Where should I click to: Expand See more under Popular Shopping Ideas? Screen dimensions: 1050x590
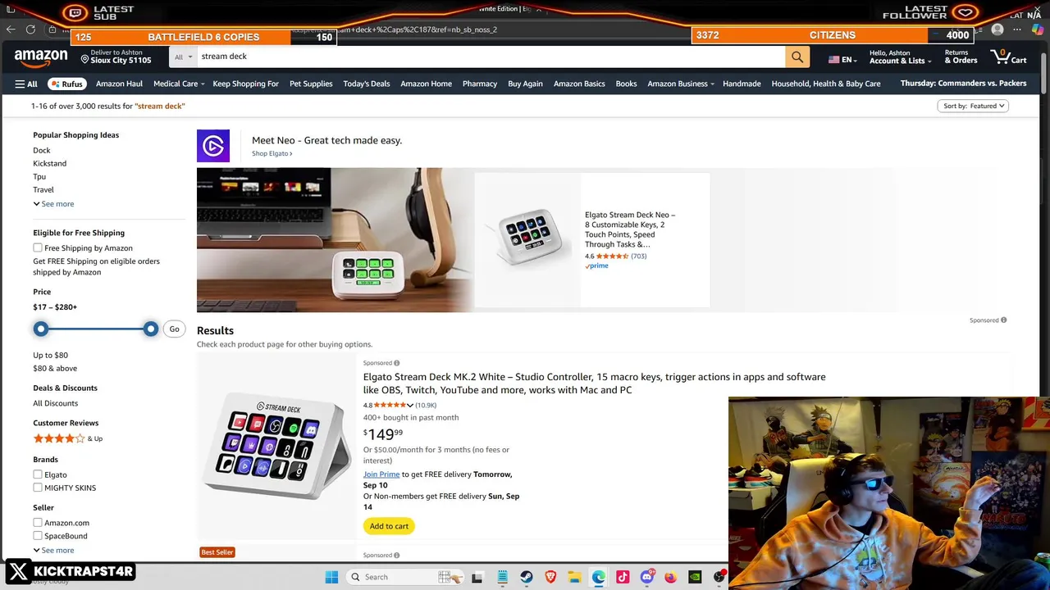(53, 204)
